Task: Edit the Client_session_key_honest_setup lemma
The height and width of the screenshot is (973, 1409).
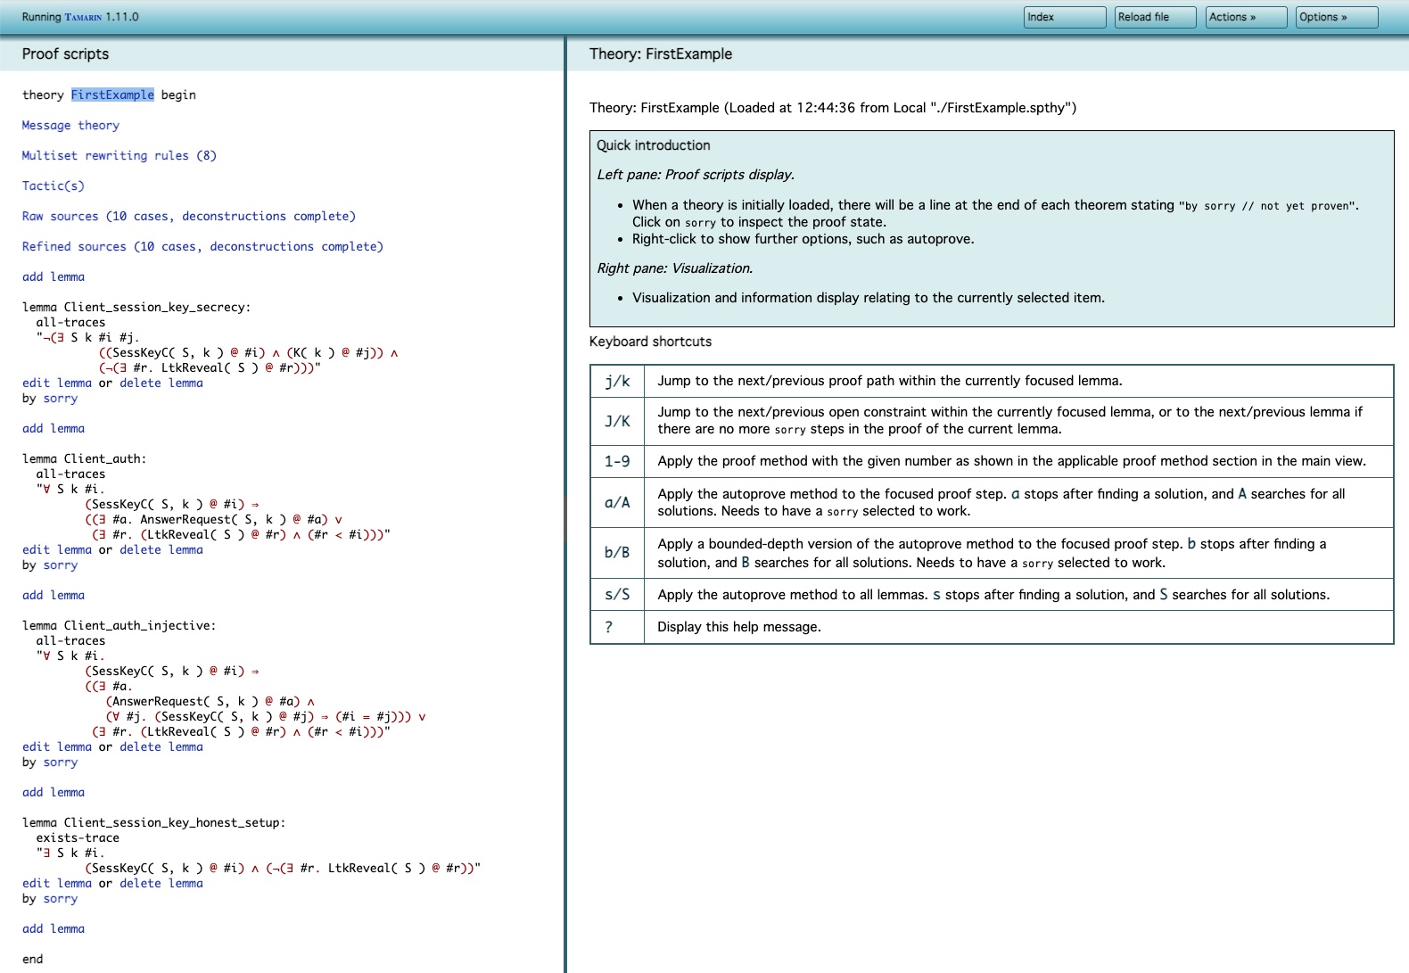Action: [57, 884]
